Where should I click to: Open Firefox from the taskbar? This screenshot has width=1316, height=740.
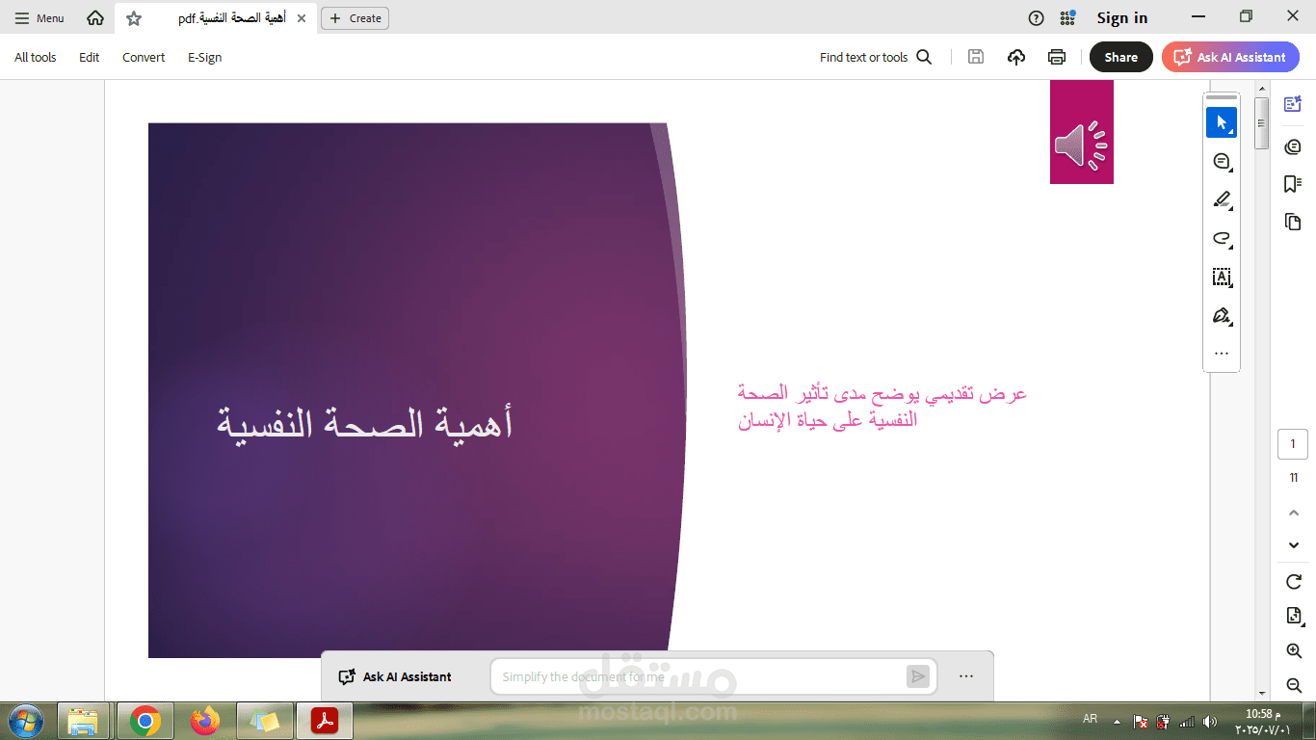[205, 721]
